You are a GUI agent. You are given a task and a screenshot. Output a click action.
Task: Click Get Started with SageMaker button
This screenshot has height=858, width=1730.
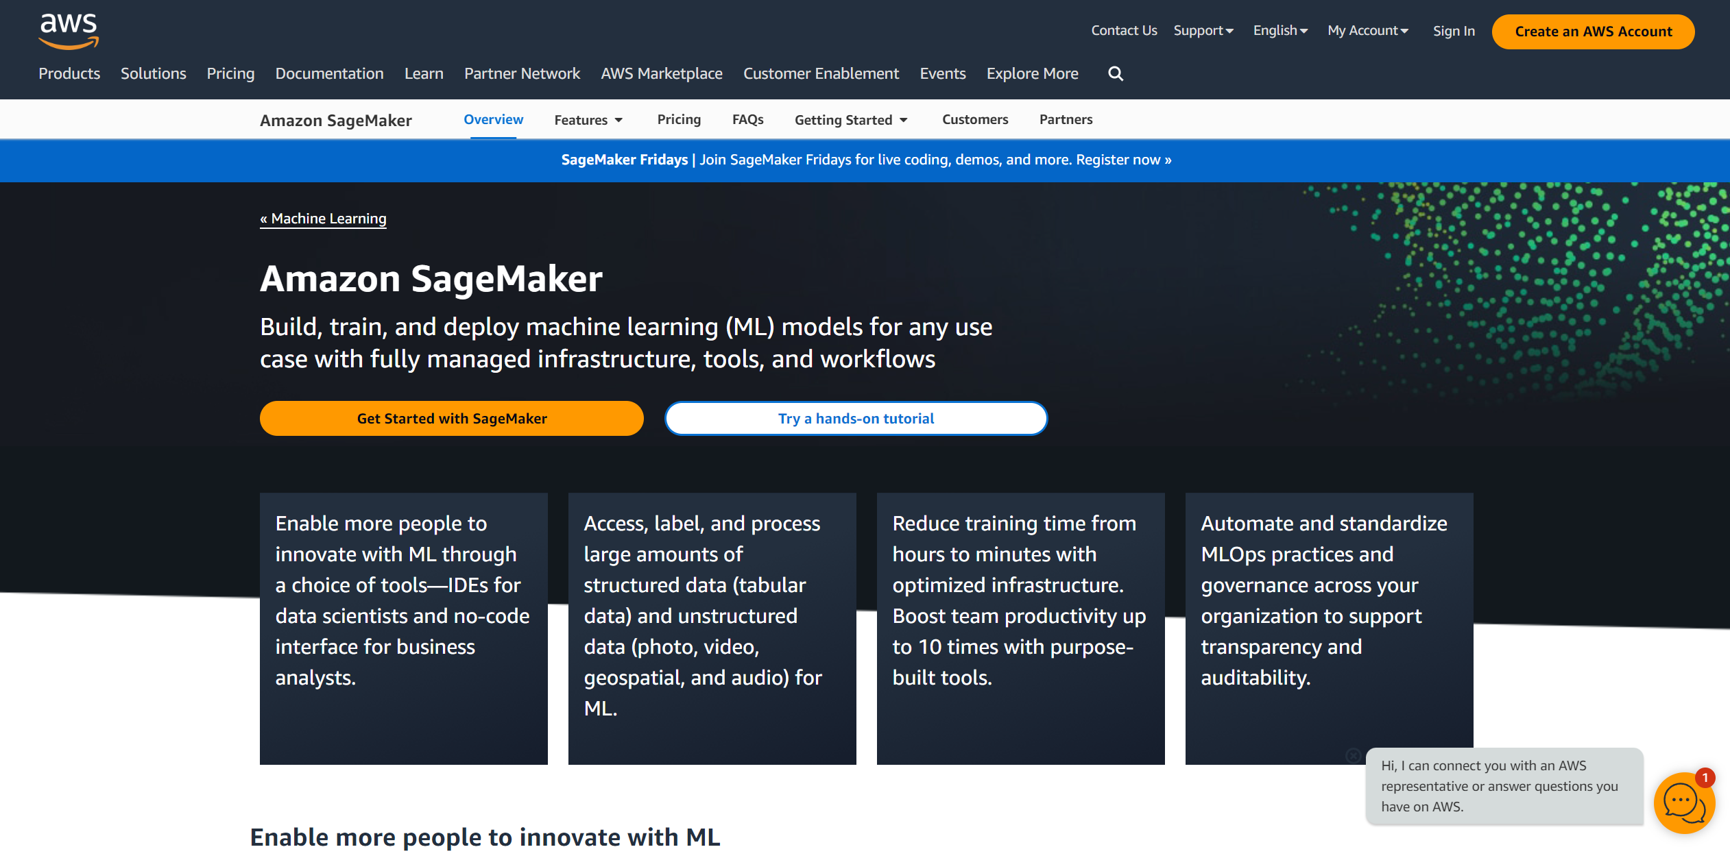[451, 418]
